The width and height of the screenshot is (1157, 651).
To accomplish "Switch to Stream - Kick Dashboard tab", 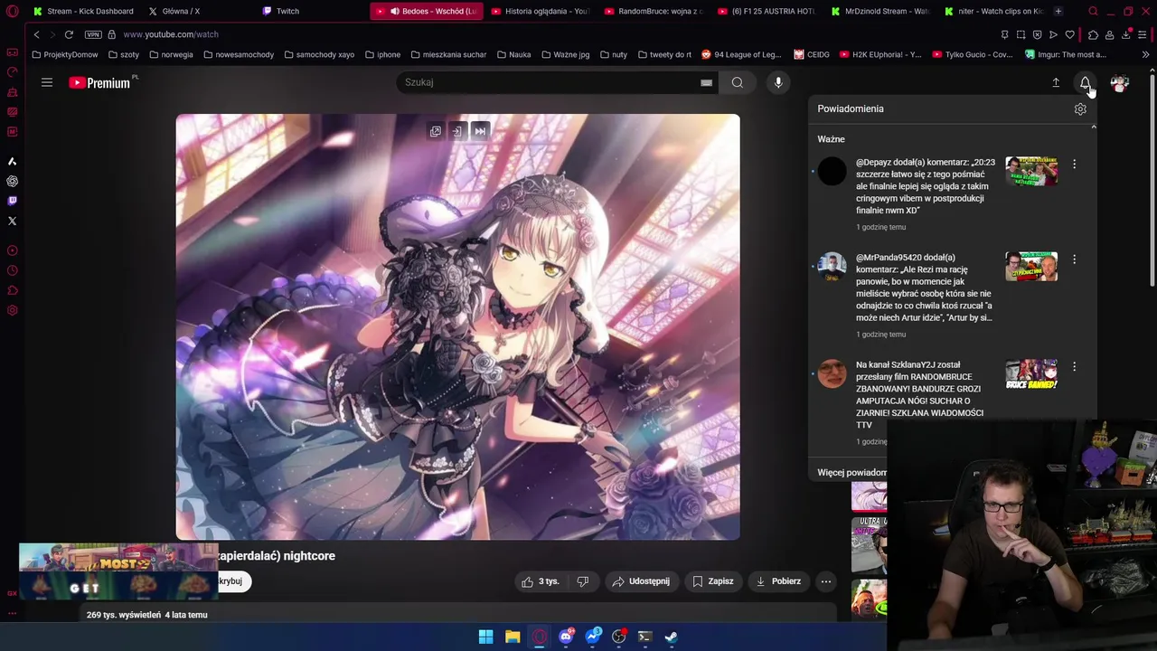I will click(83, 11).
